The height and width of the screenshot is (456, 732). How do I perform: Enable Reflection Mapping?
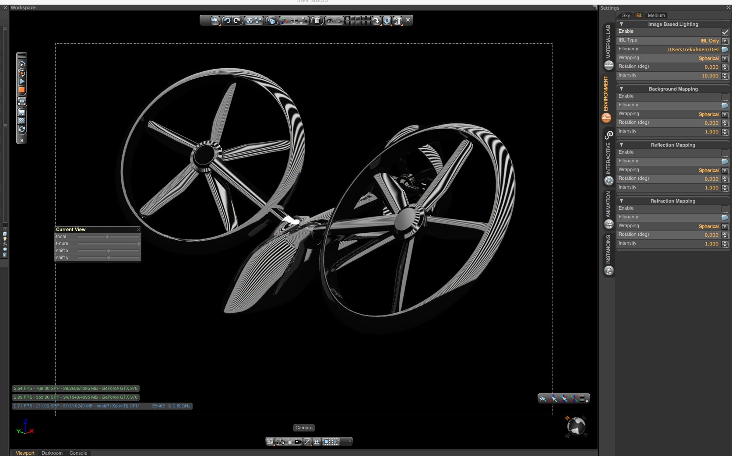[724, 152]
